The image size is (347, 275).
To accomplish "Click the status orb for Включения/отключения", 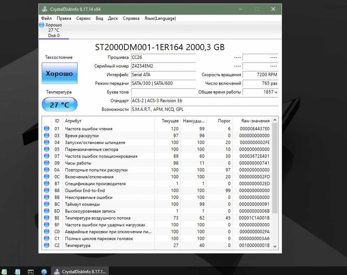I will 47,176.
